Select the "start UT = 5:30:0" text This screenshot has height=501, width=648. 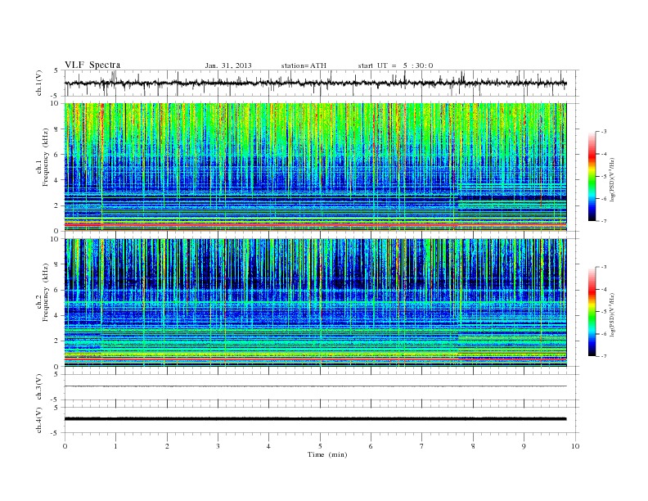(x=395, y=65)
